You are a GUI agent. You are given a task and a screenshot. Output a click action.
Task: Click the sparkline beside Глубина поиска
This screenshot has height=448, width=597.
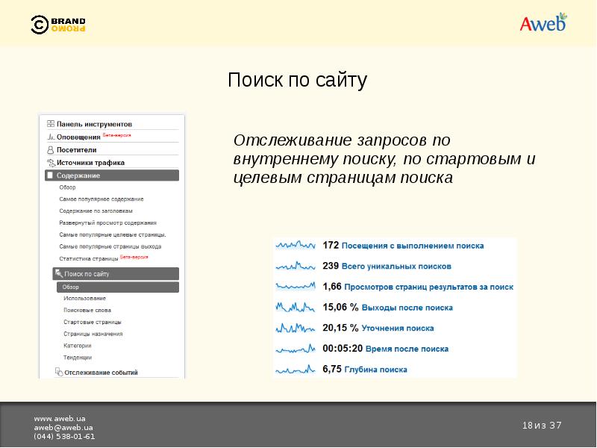click(x=296, y=369)
